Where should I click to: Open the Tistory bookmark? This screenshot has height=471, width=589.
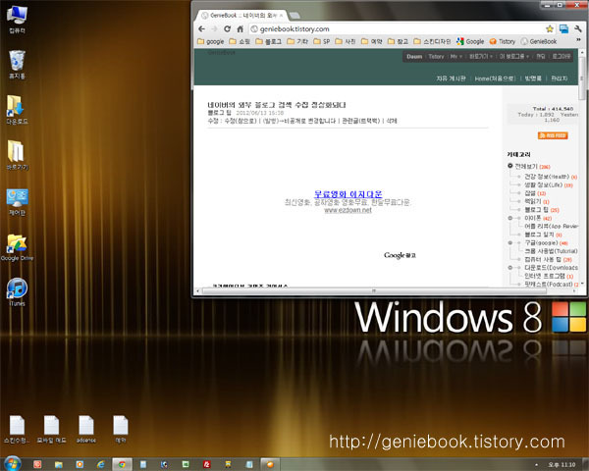(503, 41)
